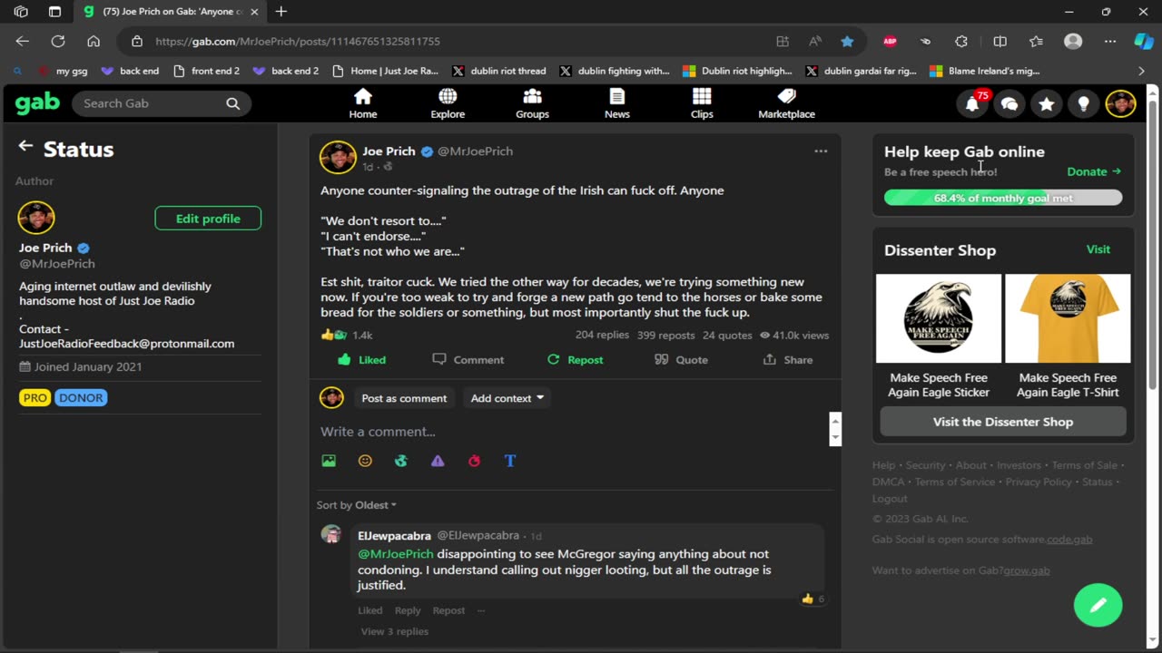Viewport: 1162px width, 653px height.
Task: Open the Add context dropdown
Action: 507,398
